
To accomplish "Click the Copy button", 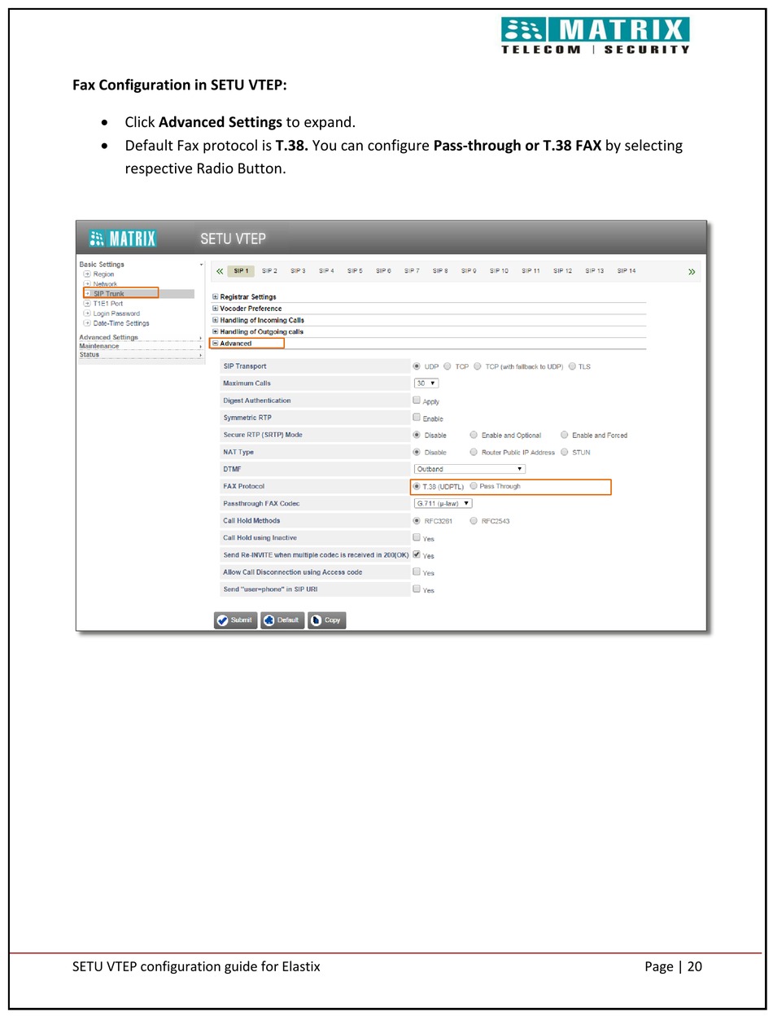I will click(x=327, y=620).
